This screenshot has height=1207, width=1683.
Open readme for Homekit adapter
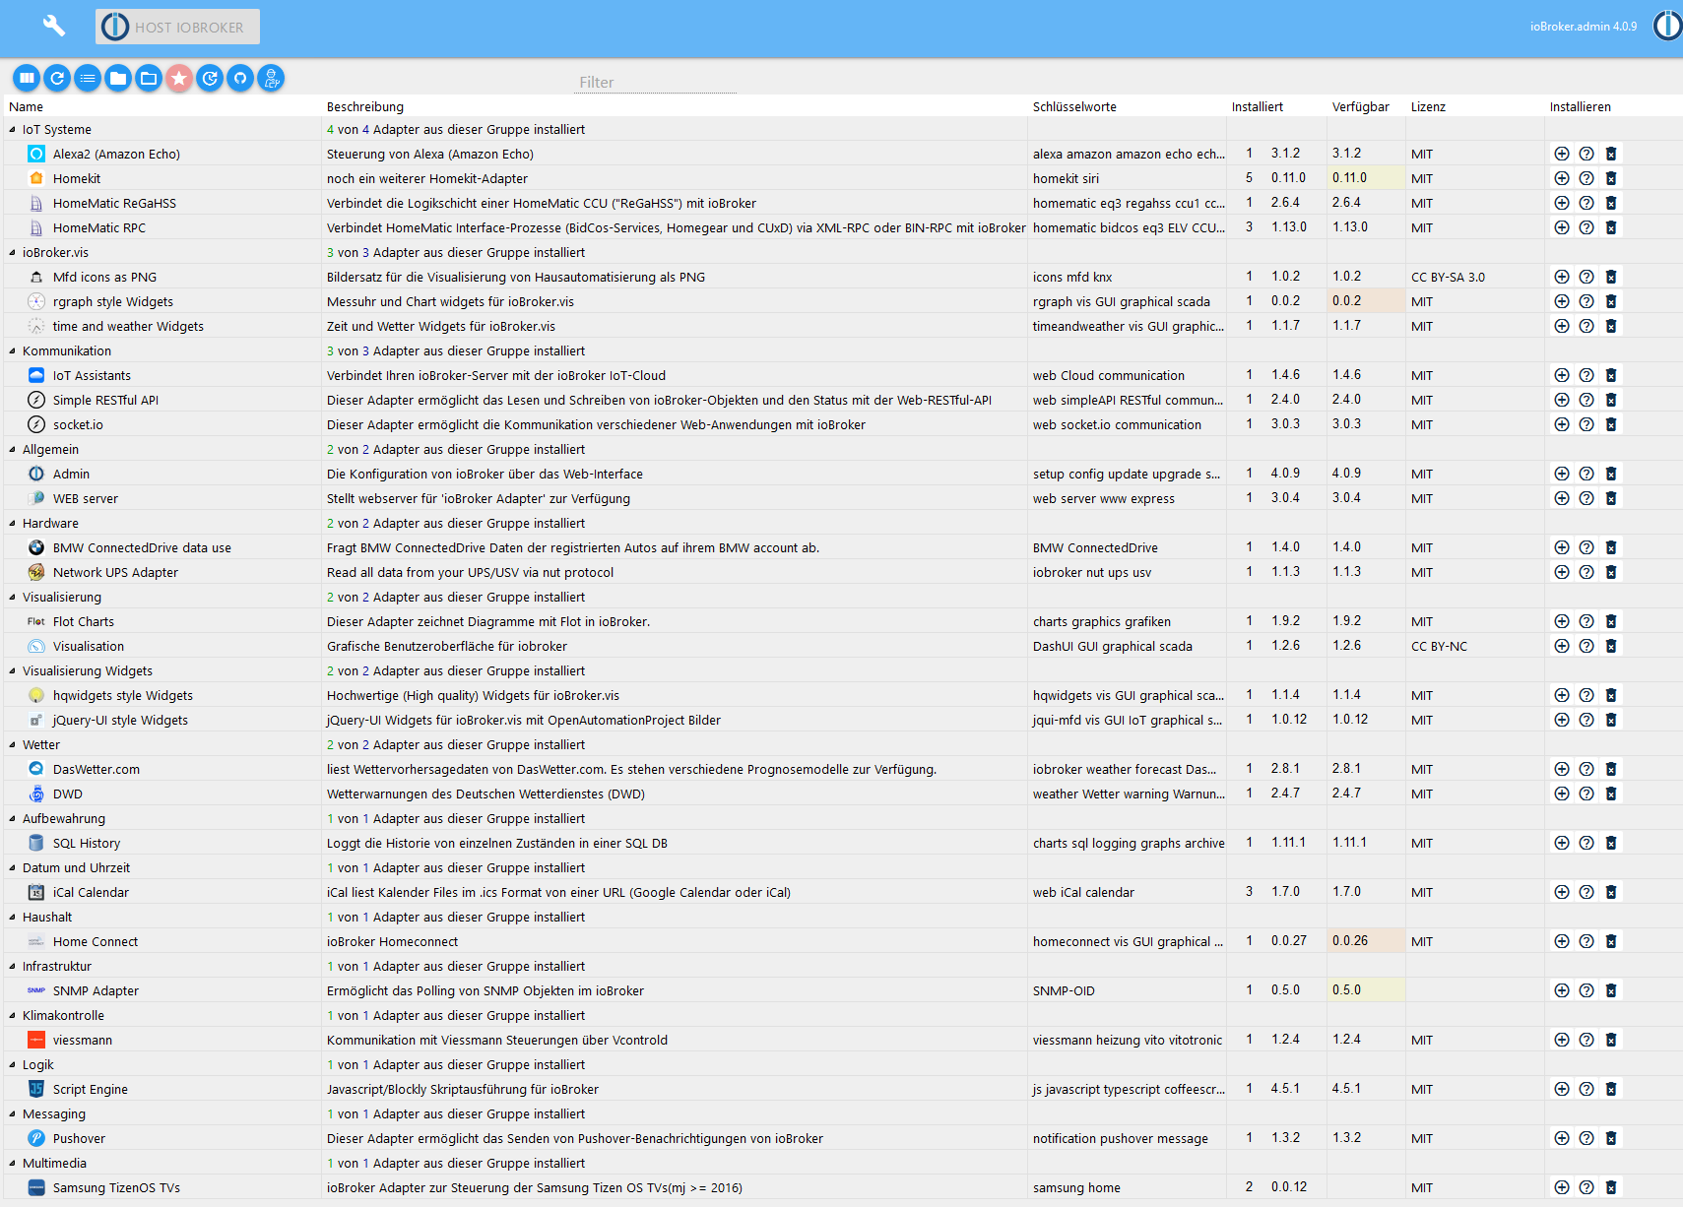pos(1586,178)
